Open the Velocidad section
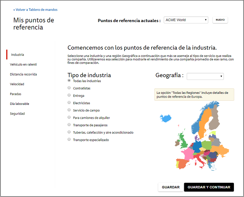The height and width of the screenshot is (197, 244). pos(17,84)
